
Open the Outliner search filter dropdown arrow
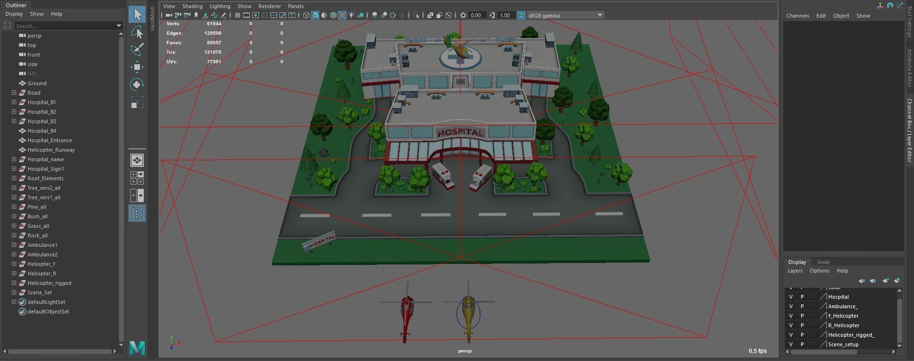[x=119, y=26]
